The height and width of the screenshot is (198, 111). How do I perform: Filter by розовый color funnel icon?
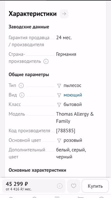(x=59, y=140)
